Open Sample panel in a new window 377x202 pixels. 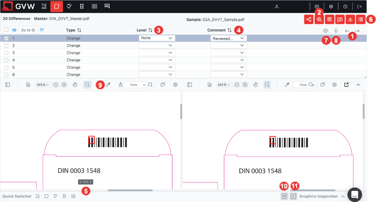(346, 85)
